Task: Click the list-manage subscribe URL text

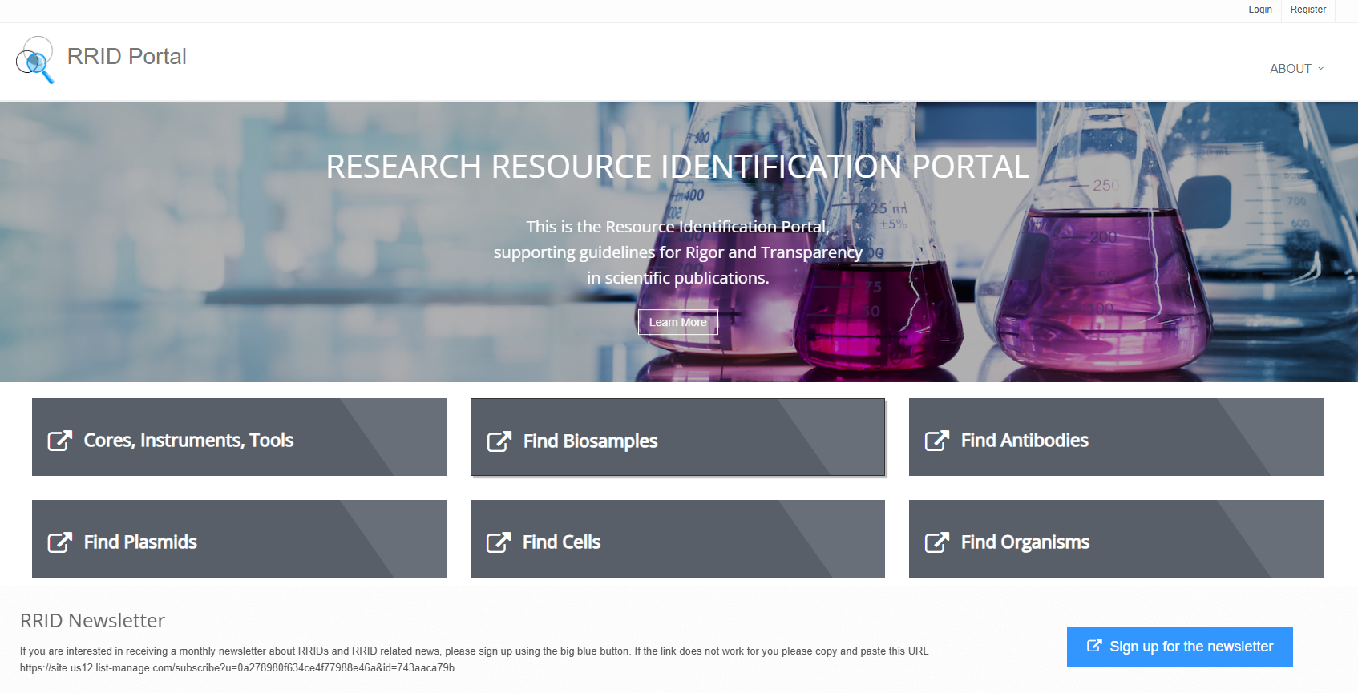Action: 237,667
